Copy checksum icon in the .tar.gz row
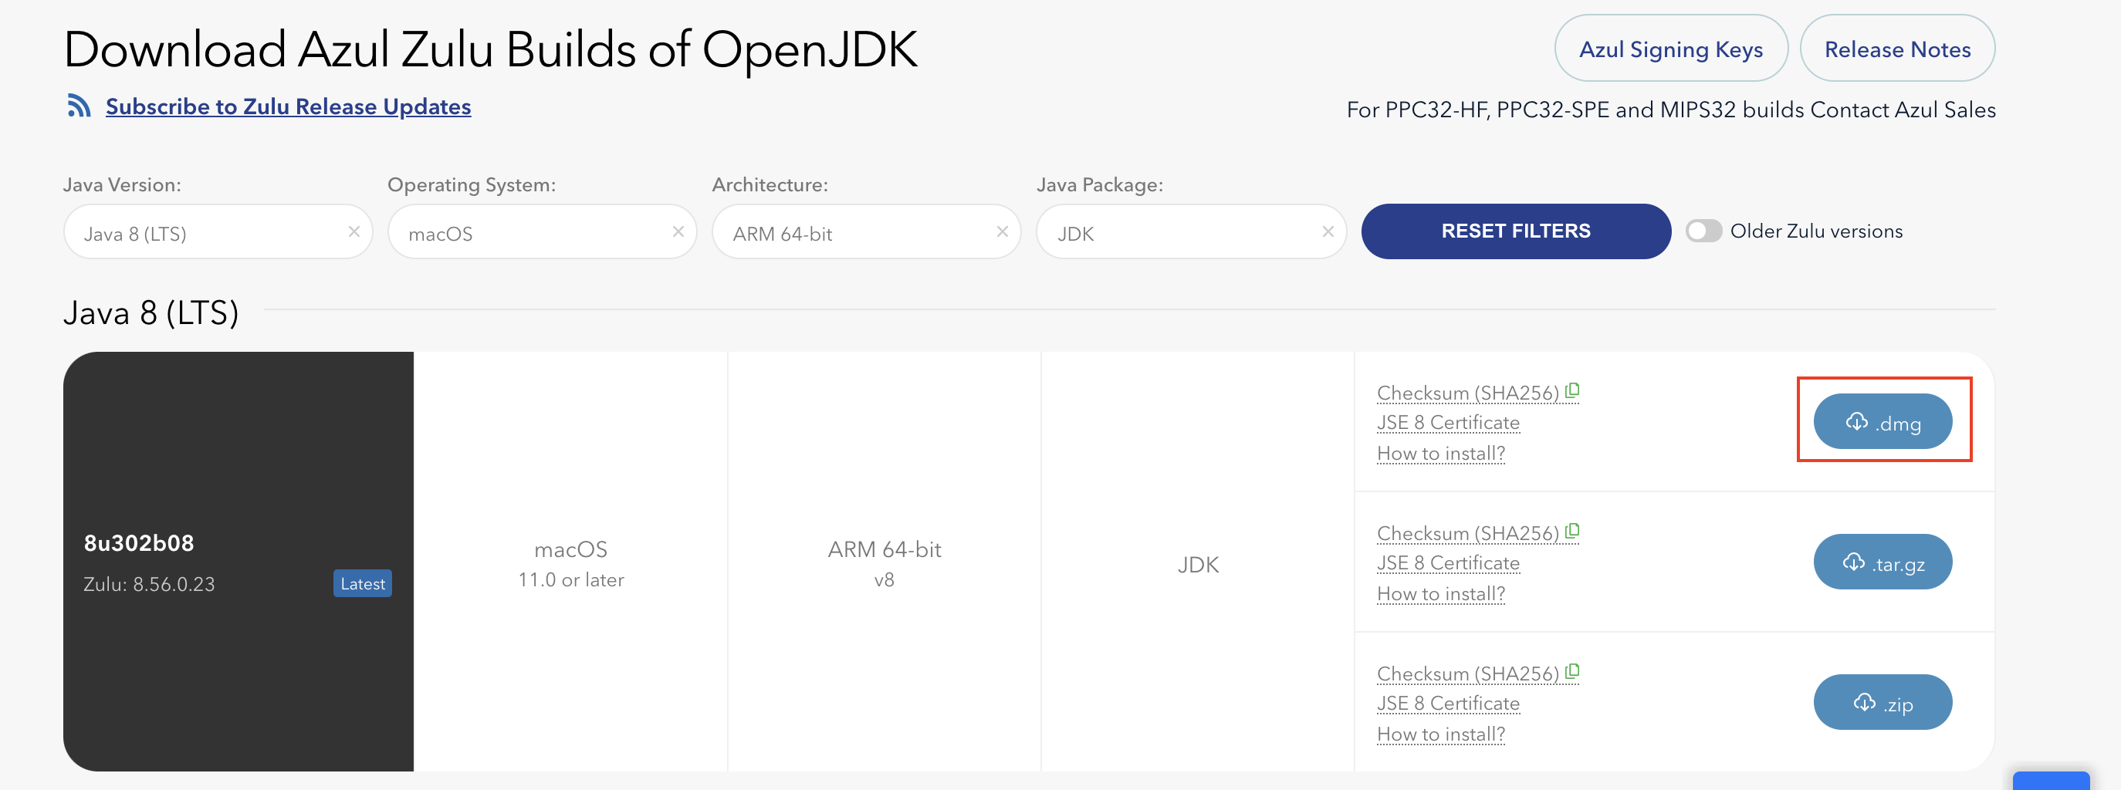The height and width of the screenshot is (790, 2121). tap(1571, 532)
